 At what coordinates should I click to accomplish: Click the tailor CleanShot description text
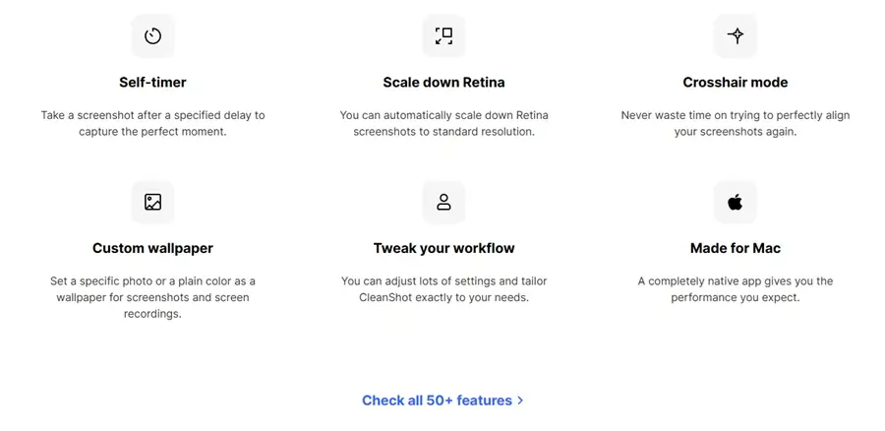click(443, 288)
